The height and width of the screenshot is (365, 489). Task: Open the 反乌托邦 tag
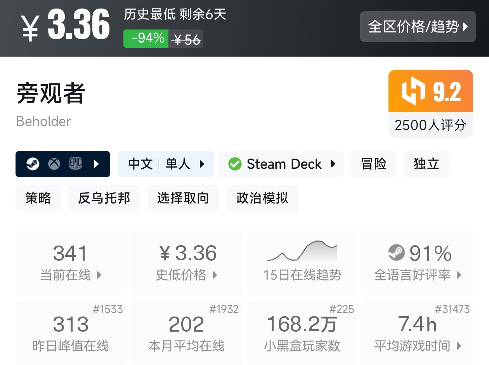click(104, 198)
